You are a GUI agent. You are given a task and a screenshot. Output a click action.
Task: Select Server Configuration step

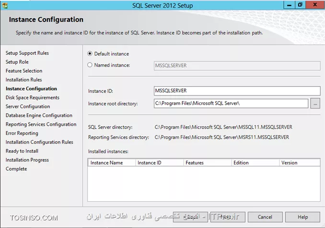pos(28,107)
